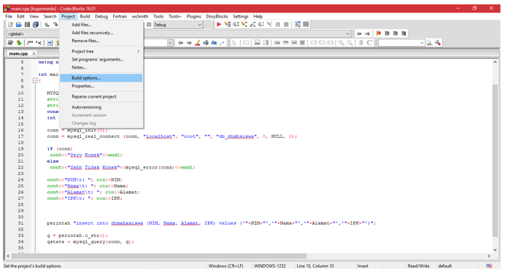Click the Save file icon
This screenshot has width=507, height=275.
27,25
